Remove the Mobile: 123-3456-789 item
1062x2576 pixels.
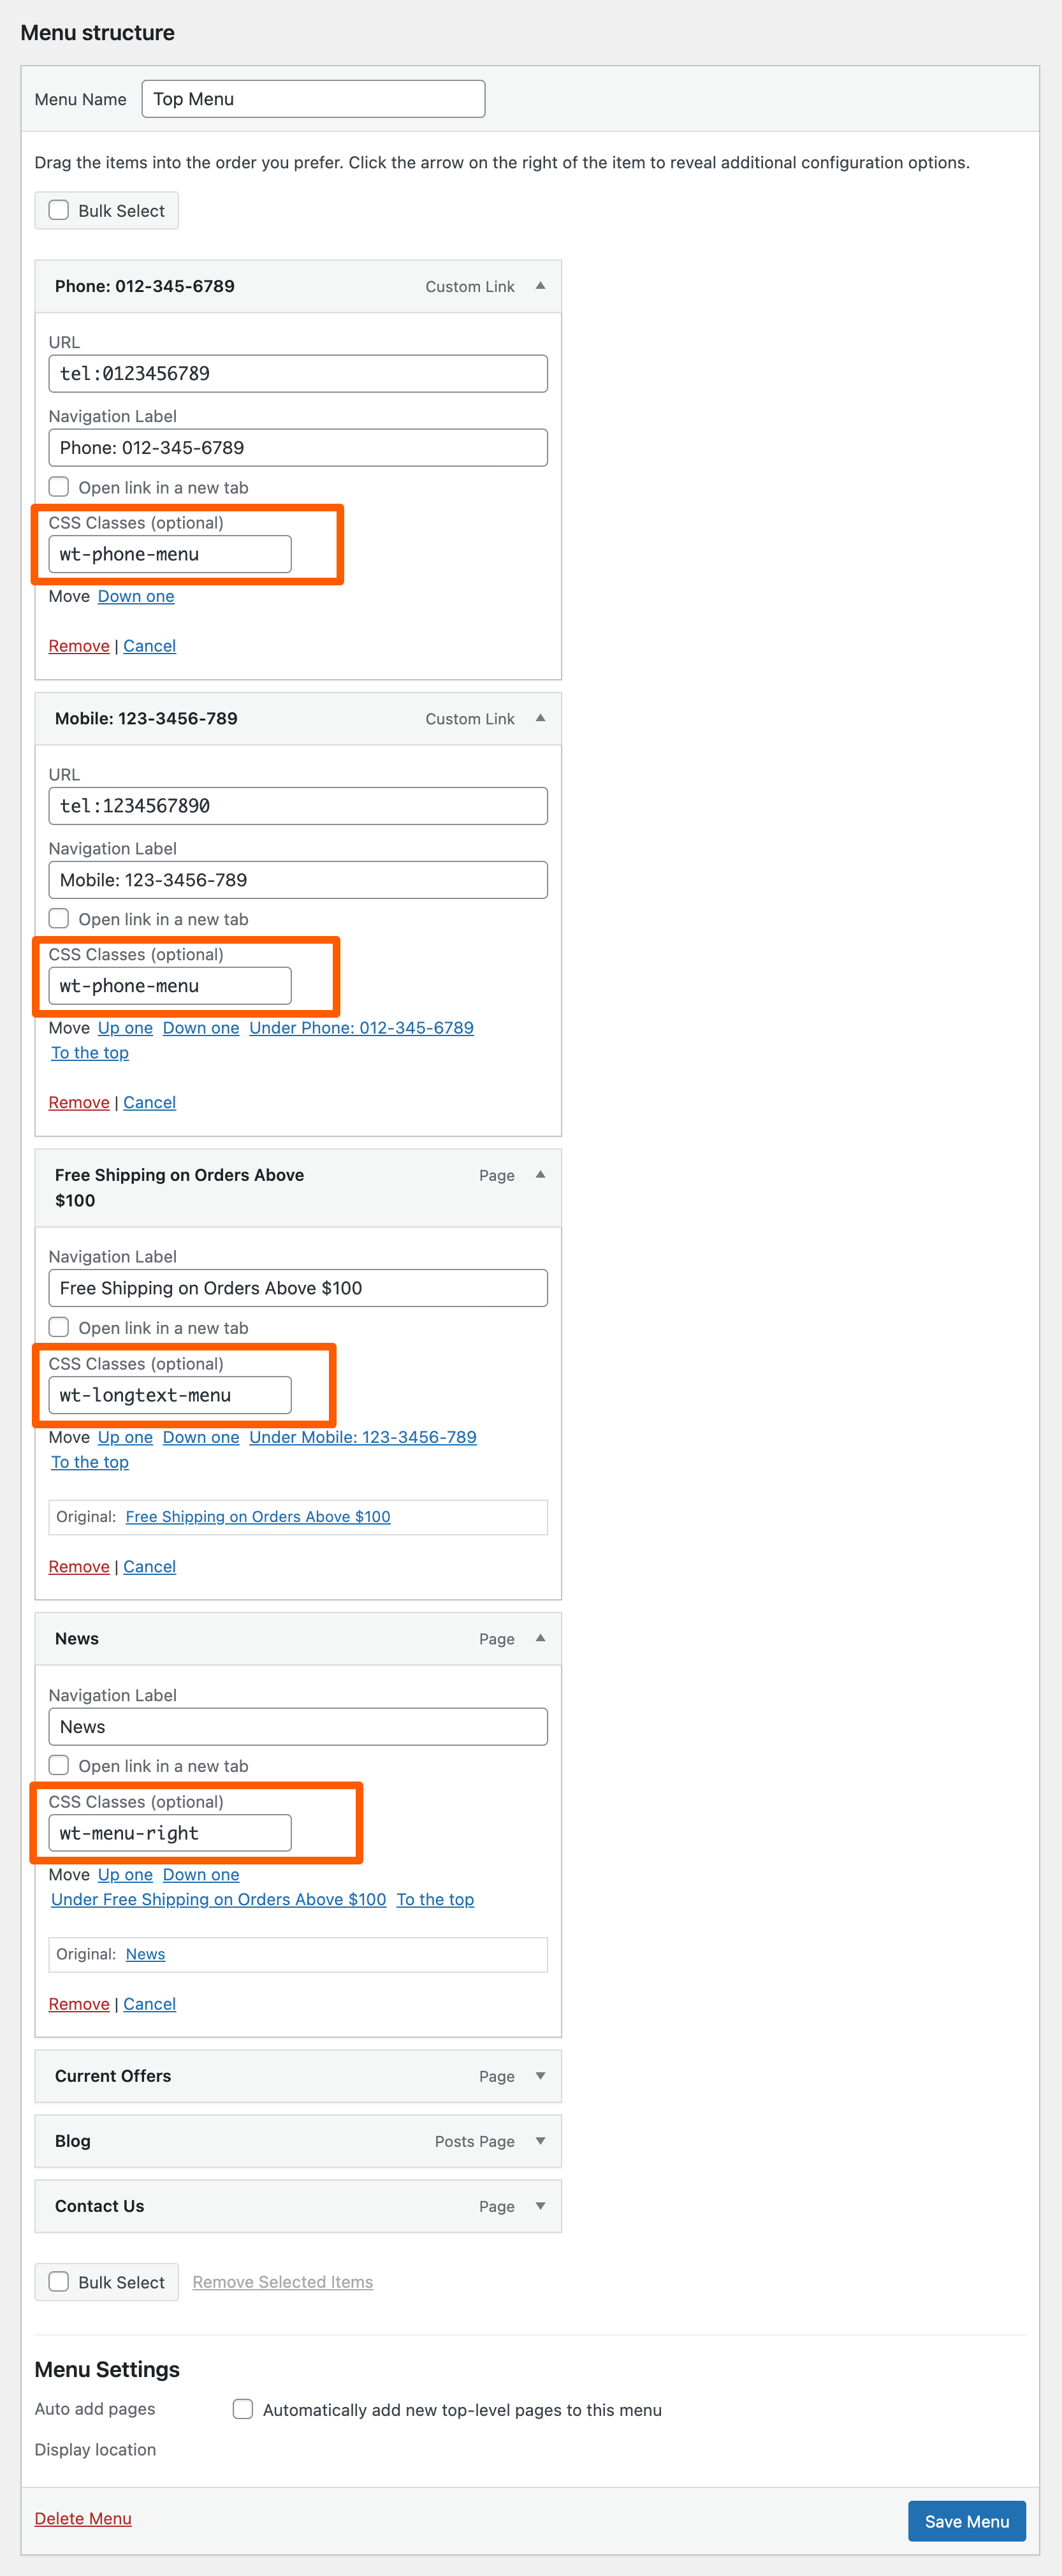[x=79, y=1102]
